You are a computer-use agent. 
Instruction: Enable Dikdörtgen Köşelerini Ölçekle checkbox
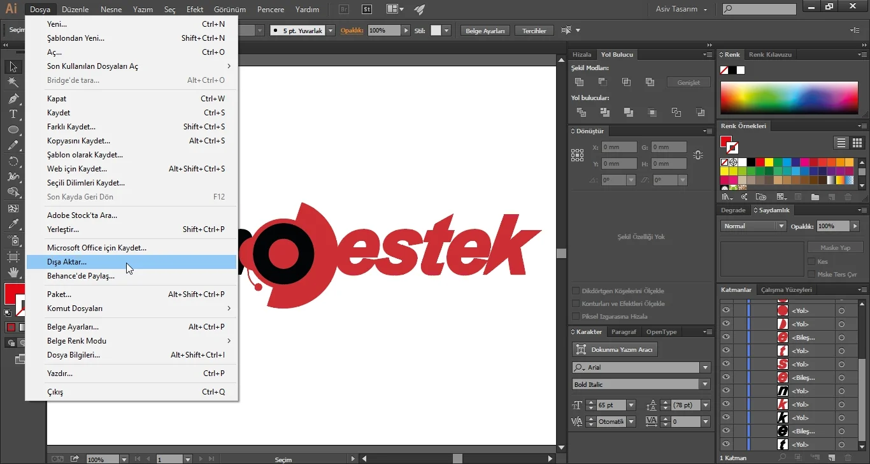(576, 291)
